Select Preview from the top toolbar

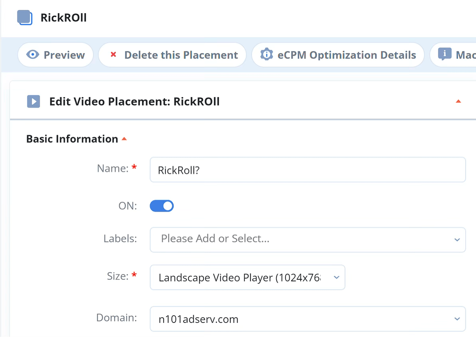[55, 55]
